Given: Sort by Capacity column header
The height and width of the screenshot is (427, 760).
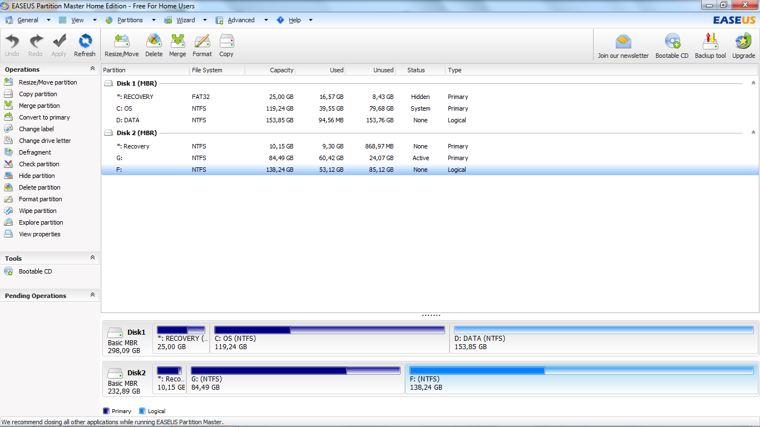Looking at the screenshot, I should click(x=270, y=70).
